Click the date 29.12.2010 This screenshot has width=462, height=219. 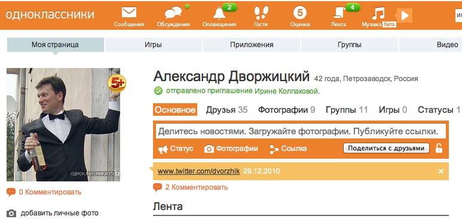tap(262, 171)
